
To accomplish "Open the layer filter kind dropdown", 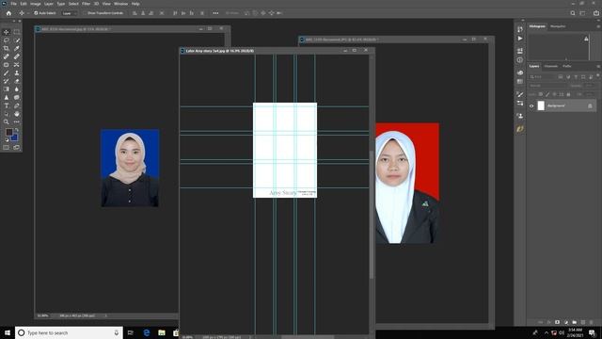I will (x=543, y=77).
